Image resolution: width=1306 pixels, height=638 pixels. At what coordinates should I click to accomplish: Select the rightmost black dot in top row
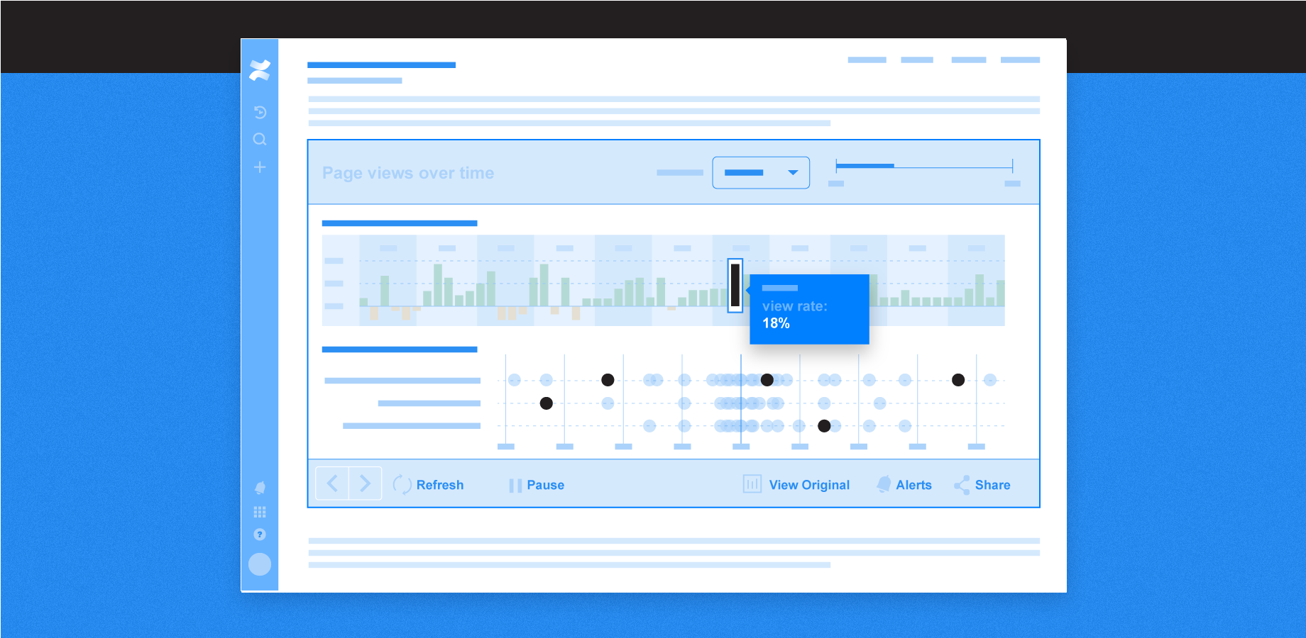(x=958, y=380)
